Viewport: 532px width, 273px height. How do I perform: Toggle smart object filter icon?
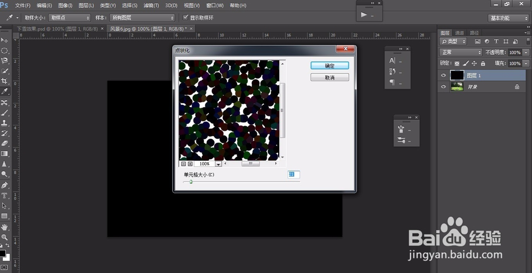coord(516,42)
